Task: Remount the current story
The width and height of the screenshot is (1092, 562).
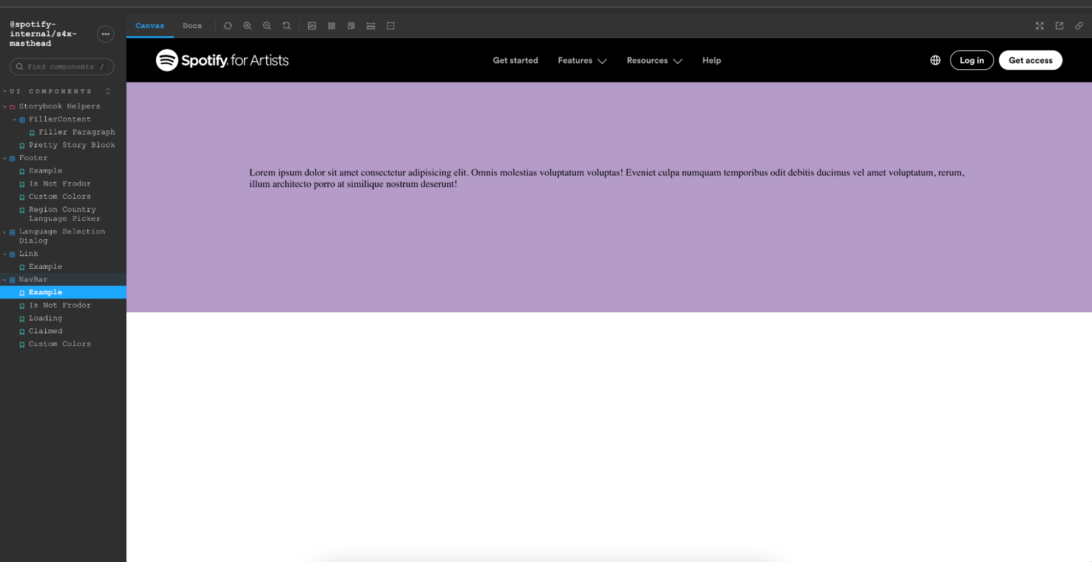Action: (x=228, y=26)
